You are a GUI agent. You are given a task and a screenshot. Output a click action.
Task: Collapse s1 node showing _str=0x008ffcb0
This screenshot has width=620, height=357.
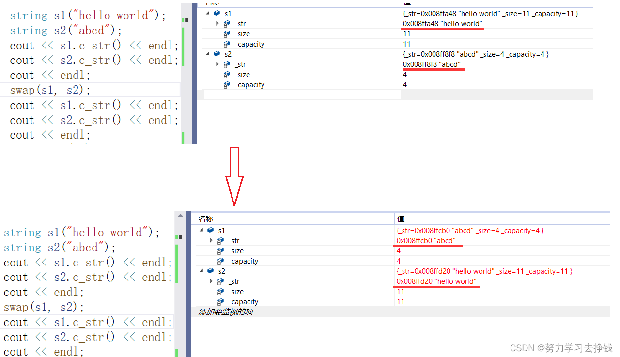click(202, 231)
